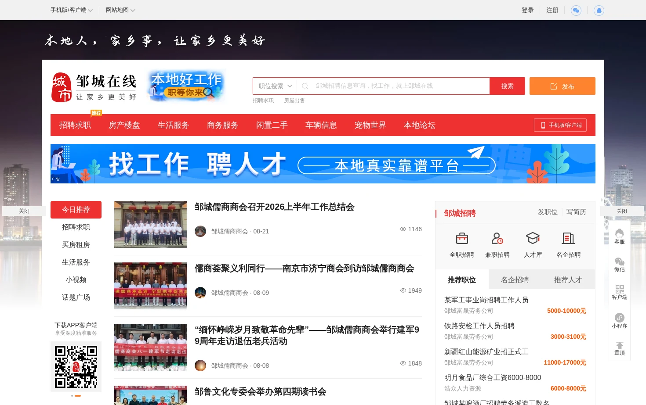The width and height of the screenshot is (646, 405).
Task: Open the 商务服务 navigation menu item
Action: click(x=223, y=125)
